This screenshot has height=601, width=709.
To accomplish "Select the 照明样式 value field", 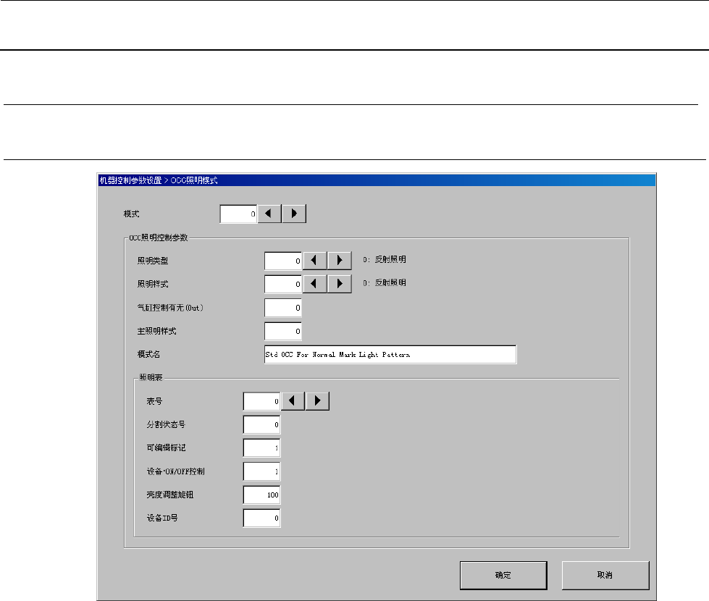I will [x=283, y=284].
